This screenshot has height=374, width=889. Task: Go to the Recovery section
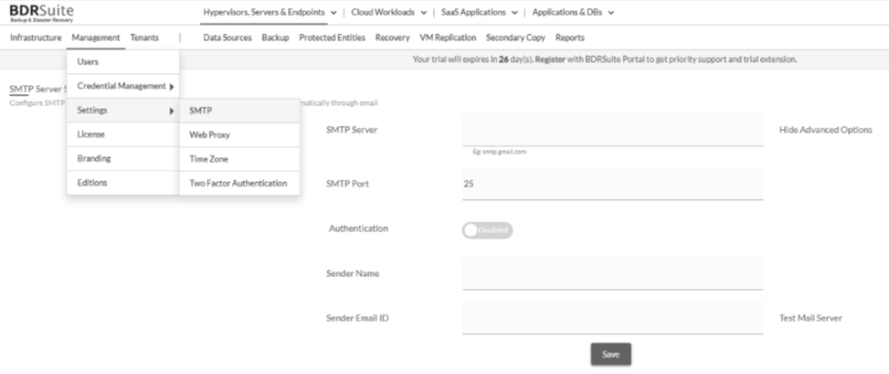pos(392,37)
